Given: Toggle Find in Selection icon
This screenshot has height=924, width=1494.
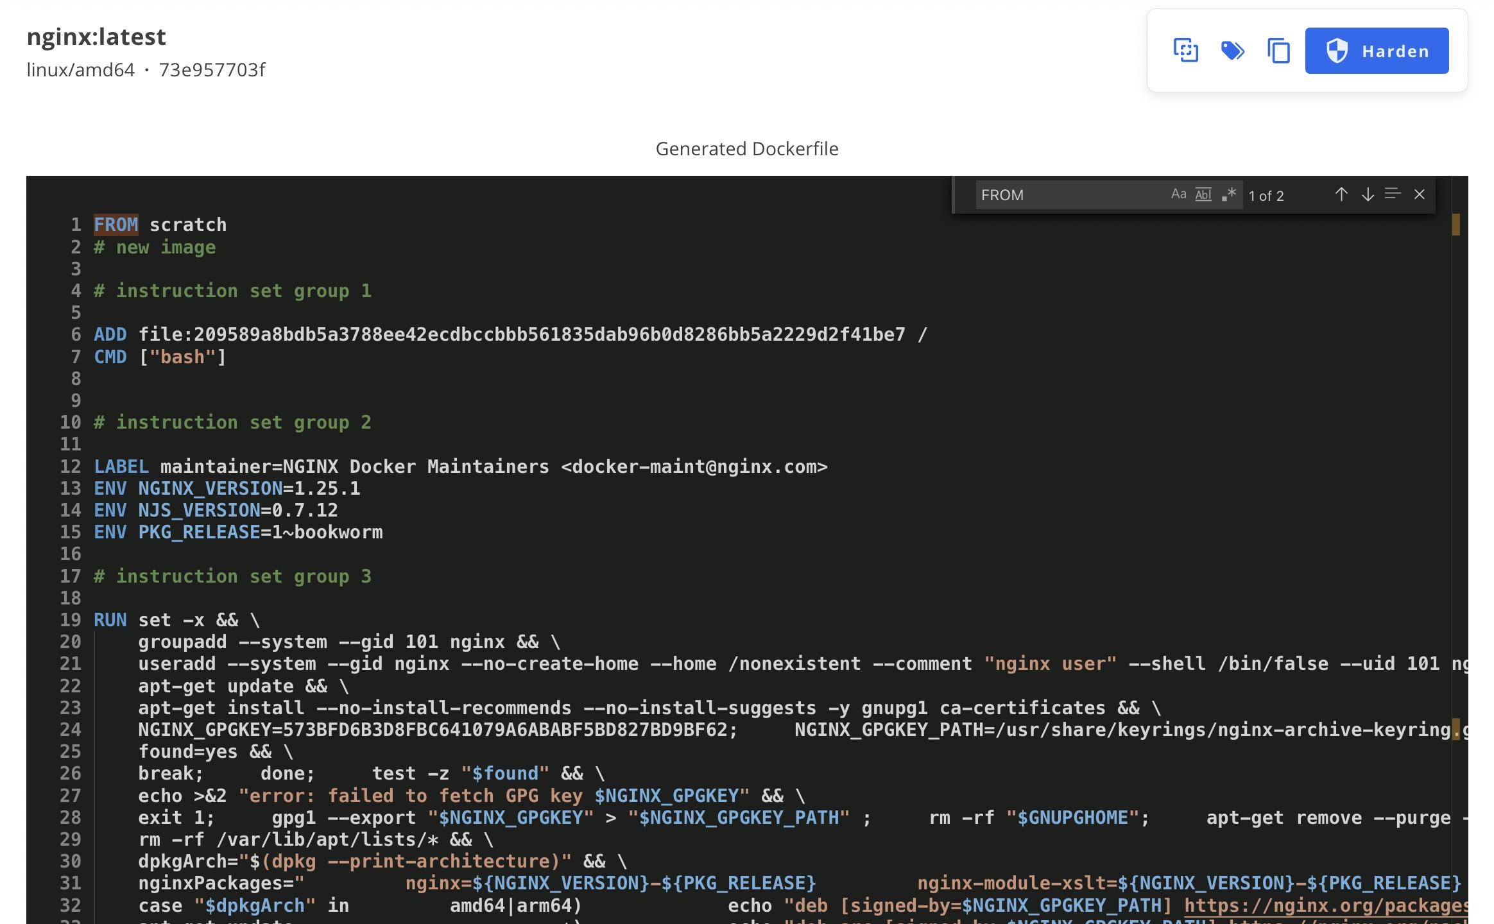Looking at the screenshot, I should (1393, 194).
